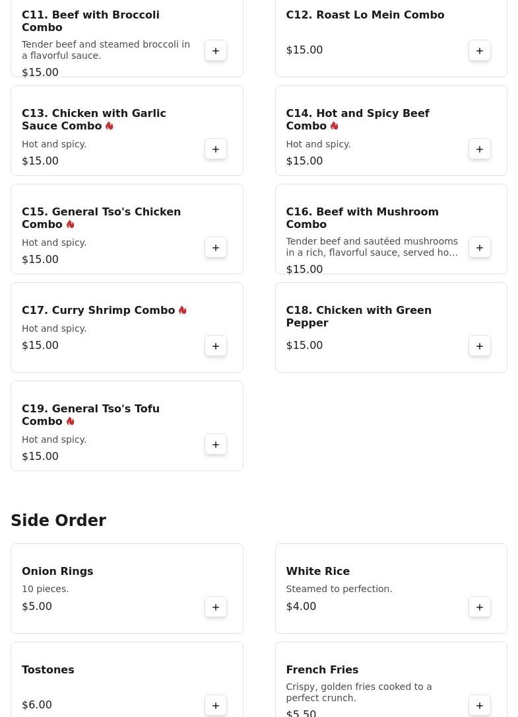Image resolution: width=518 pixels, height=717 pixels.
Task: Open the Onion Rings item title
Action: (x=57, y=572)
